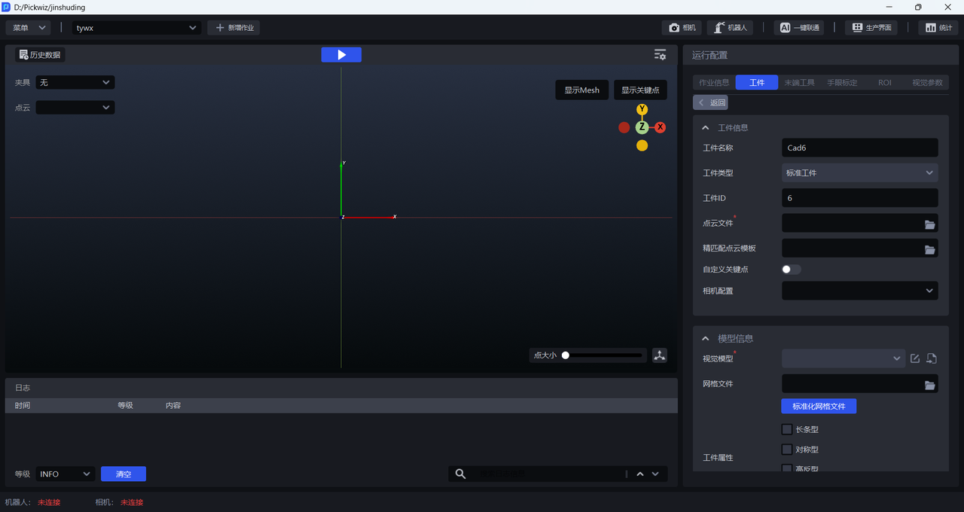The image size is (964, 512).
Task: Open viewport settings list-gear icon
Action: click(660, 55)
